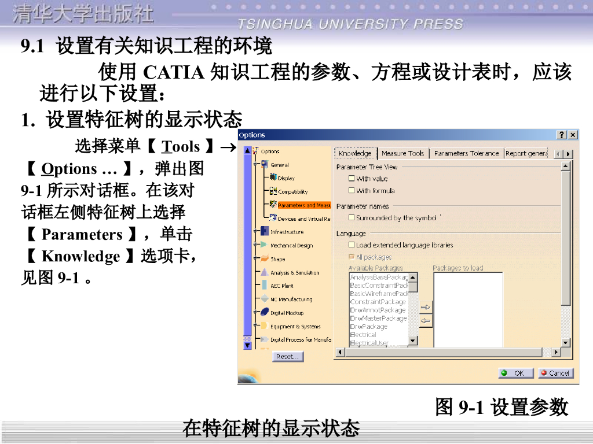Click the Digital Mockup category icon

tap(265, 312)
